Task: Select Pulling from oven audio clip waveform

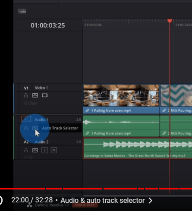Action: [121, 122]
